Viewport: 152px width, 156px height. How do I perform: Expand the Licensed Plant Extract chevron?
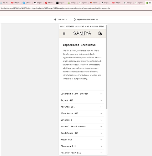(101, 94)
